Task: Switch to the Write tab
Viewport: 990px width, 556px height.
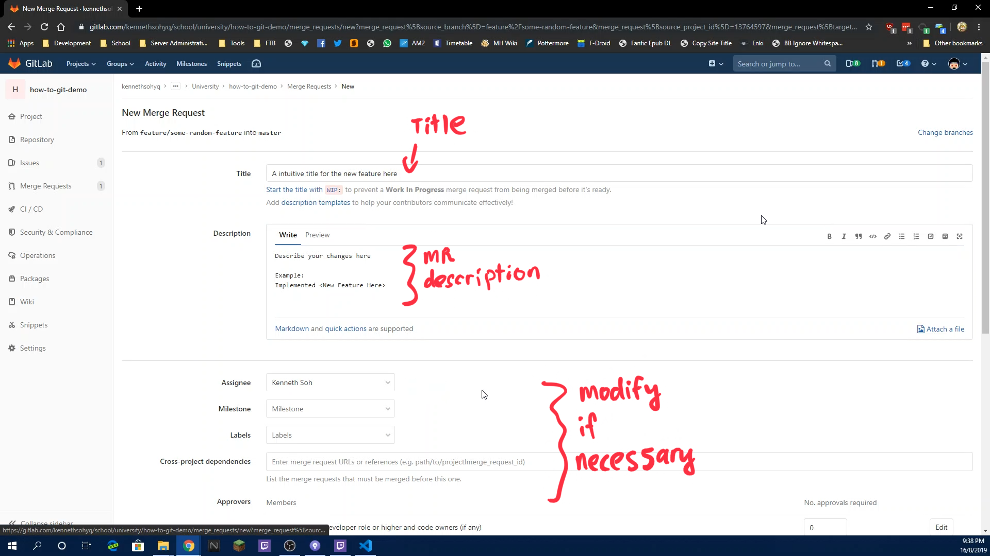Action: click(288, 235)
